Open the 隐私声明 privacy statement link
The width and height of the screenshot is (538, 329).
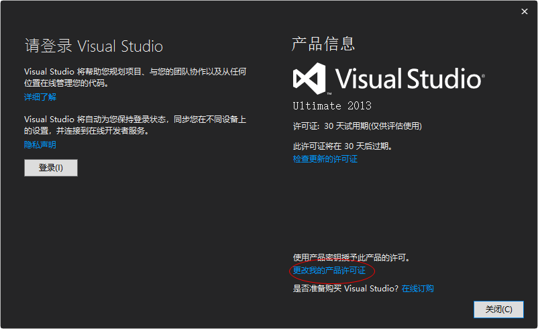pos(40,144)
